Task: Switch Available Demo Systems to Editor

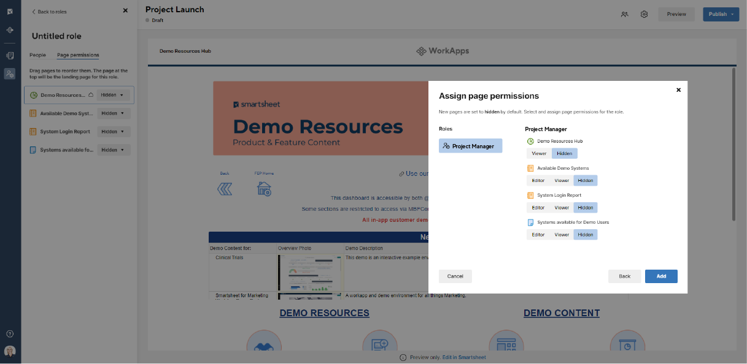Action: pyautogui.click(x=538, y=180)
